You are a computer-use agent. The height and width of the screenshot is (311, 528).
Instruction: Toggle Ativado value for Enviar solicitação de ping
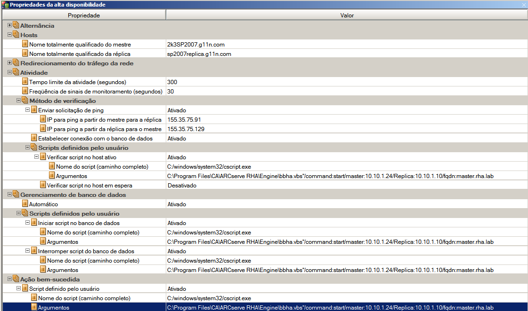pyautogui.click(x=177, y=110)
